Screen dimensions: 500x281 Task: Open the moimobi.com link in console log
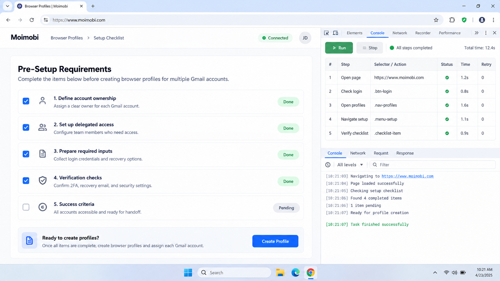point(407,176)
